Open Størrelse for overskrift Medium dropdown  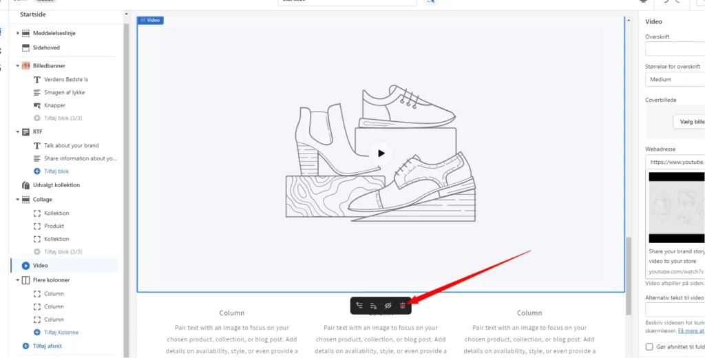[675, 80]
